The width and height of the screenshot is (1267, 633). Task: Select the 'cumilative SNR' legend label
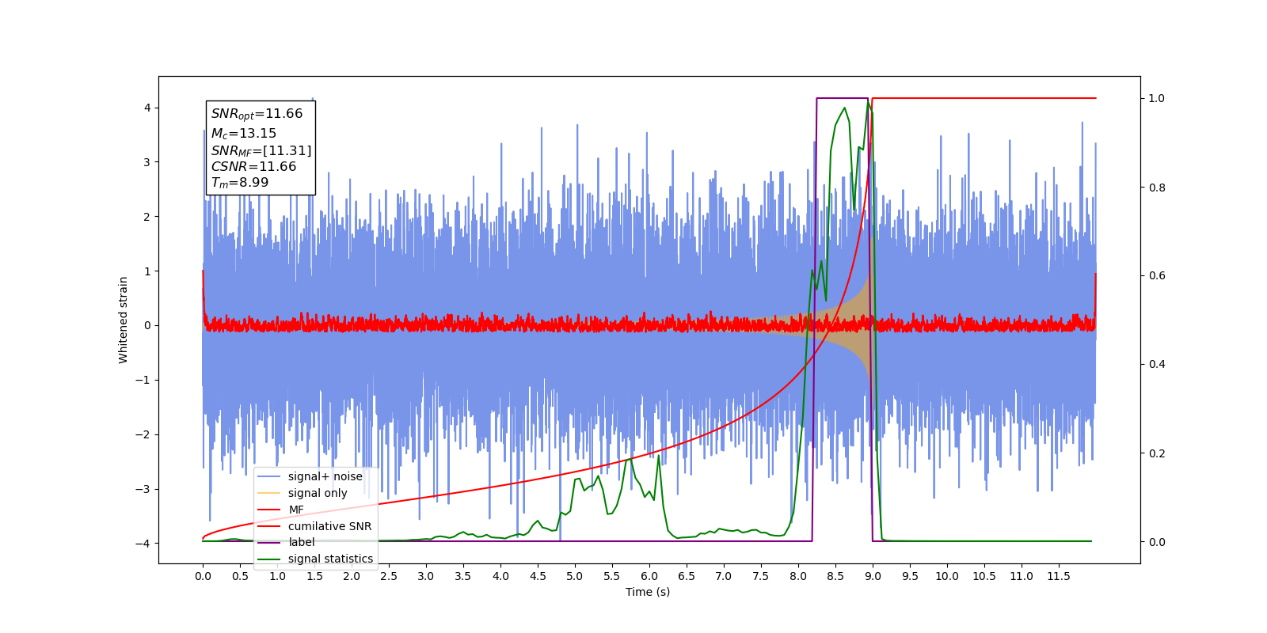(x=329, y=526)
